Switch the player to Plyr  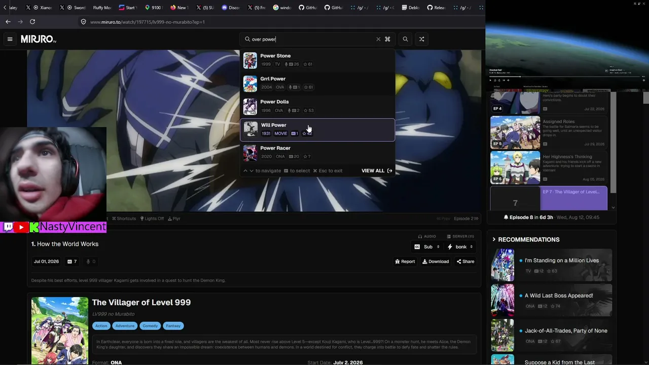tap(174, 218)
